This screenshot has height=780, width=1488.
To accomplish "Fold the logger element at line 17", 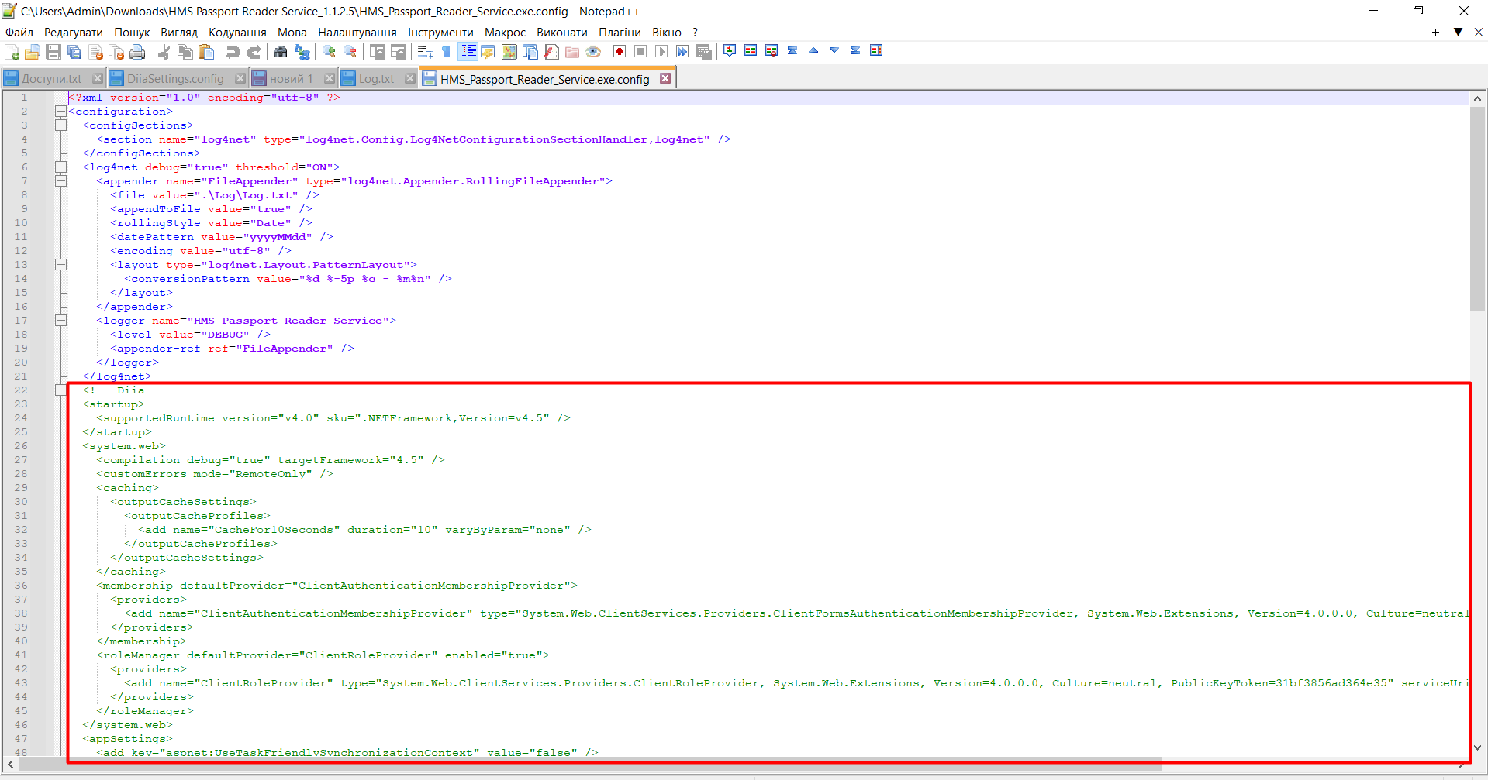I will 60,321.
